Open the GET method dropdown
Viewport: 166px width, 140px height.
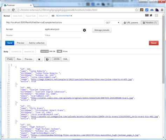click(x=112, y=23)
